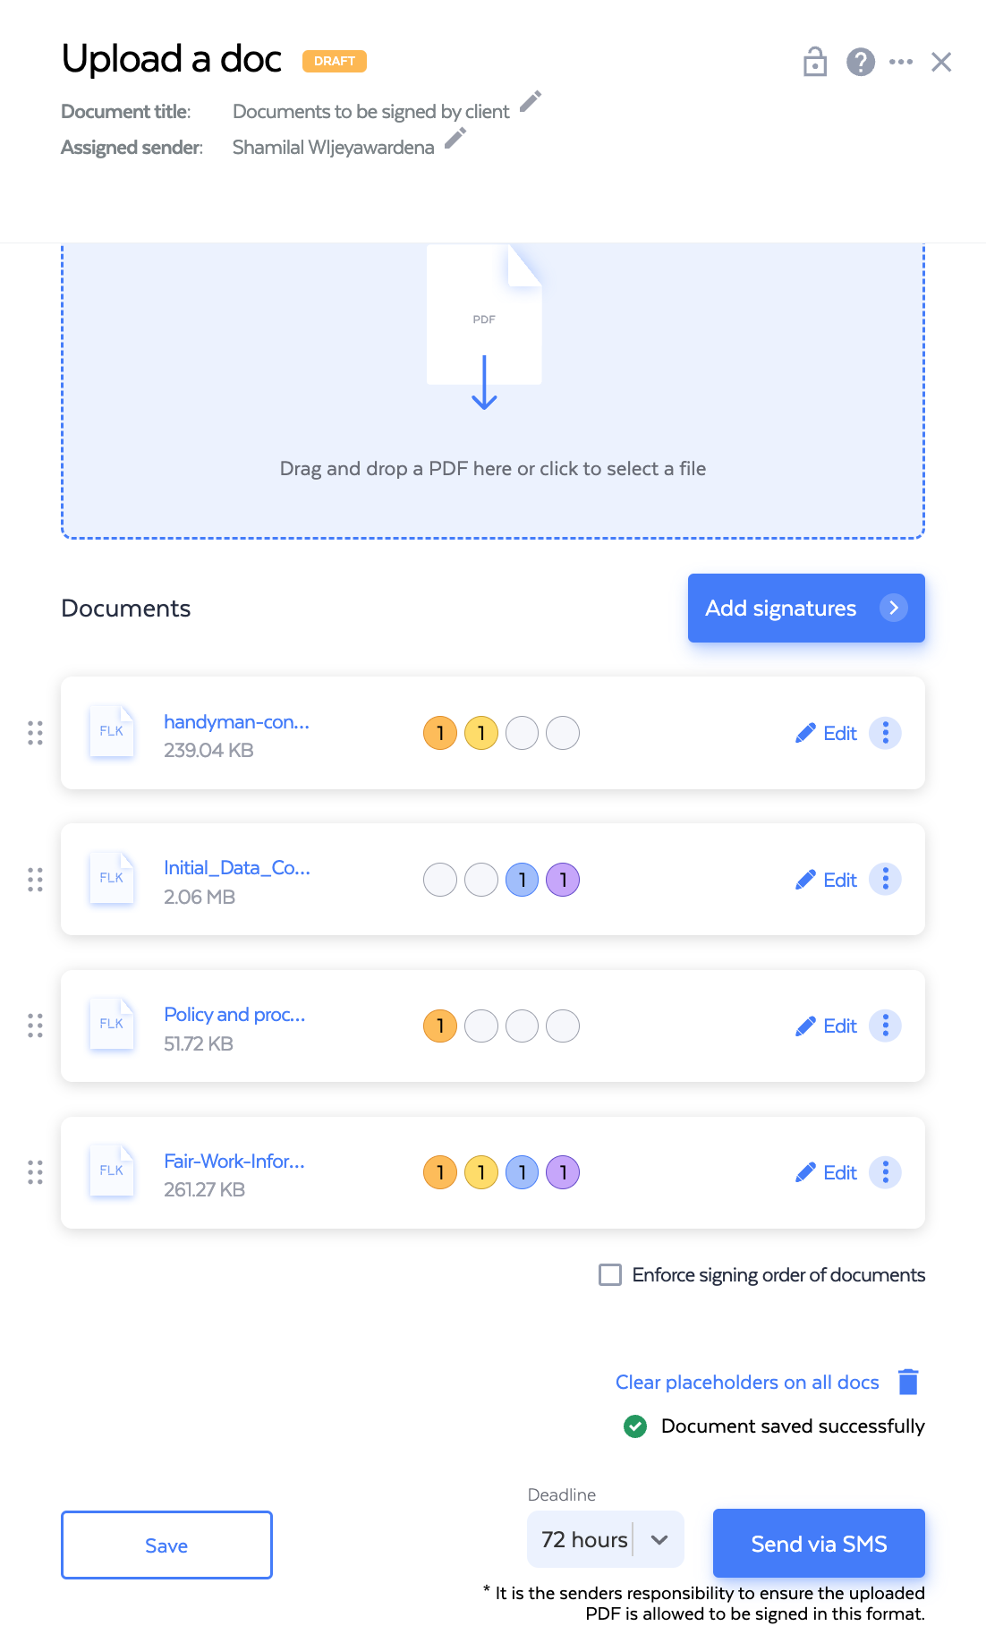Image resolution: width=986 pixels, height=1643 pixels.
Task: Open more options via the ellipsis icon
Action: pos(901,62)
